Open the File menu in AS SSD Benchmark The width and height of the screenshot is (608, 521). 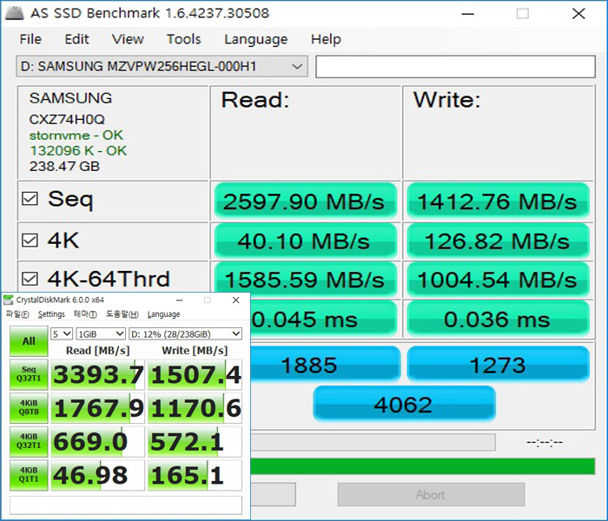(30, 39)
